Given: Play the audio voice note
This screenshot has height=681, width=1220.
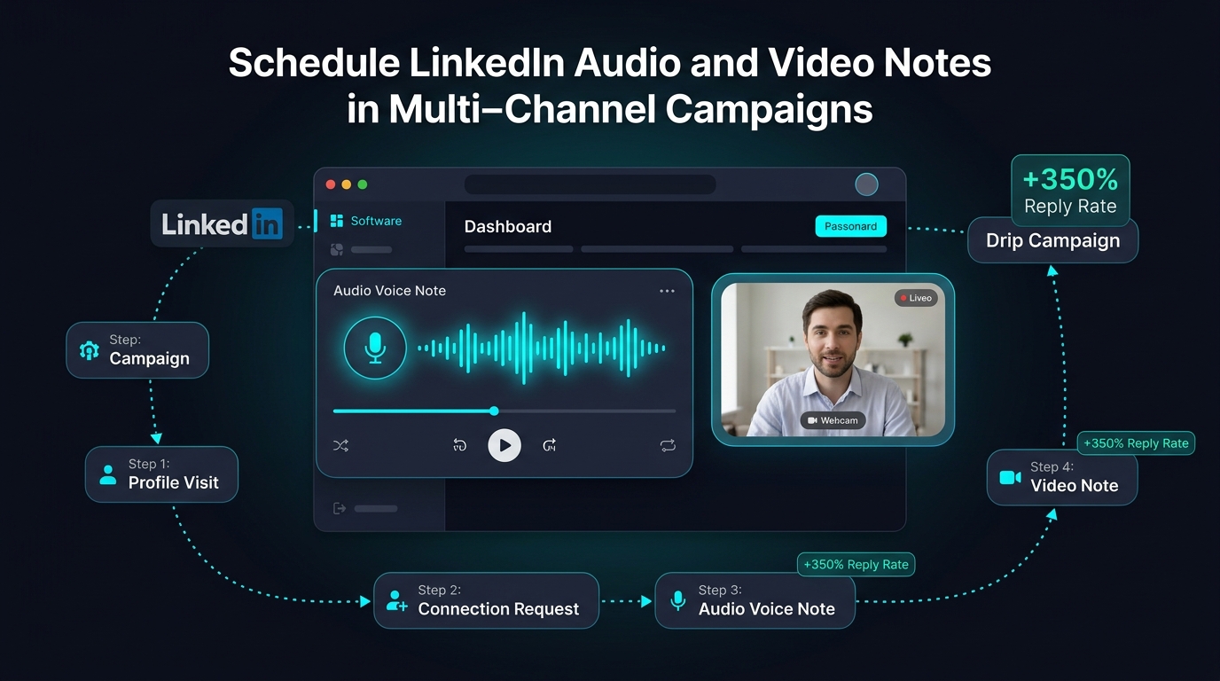Looking at the screenshot, I should pos(504,445).
